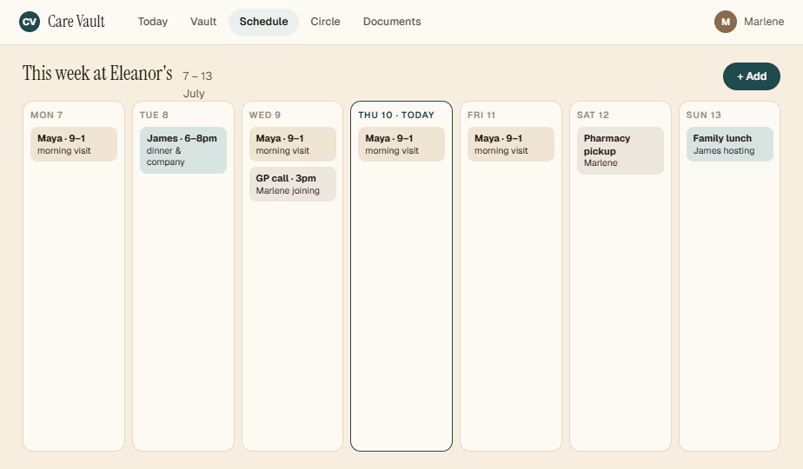Open the Vault tab
The image size is (803, 469).
point(203,22)
